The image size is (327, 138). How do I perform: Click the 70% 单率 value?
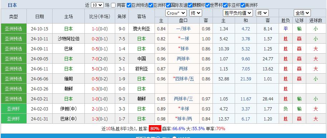tap(220, 129)
